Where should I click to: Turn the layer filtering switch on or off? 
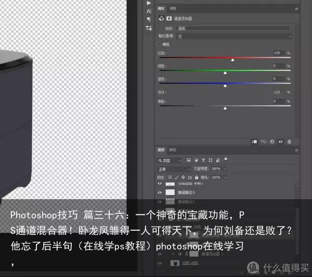pyautogui.click(x=226, y=159)
